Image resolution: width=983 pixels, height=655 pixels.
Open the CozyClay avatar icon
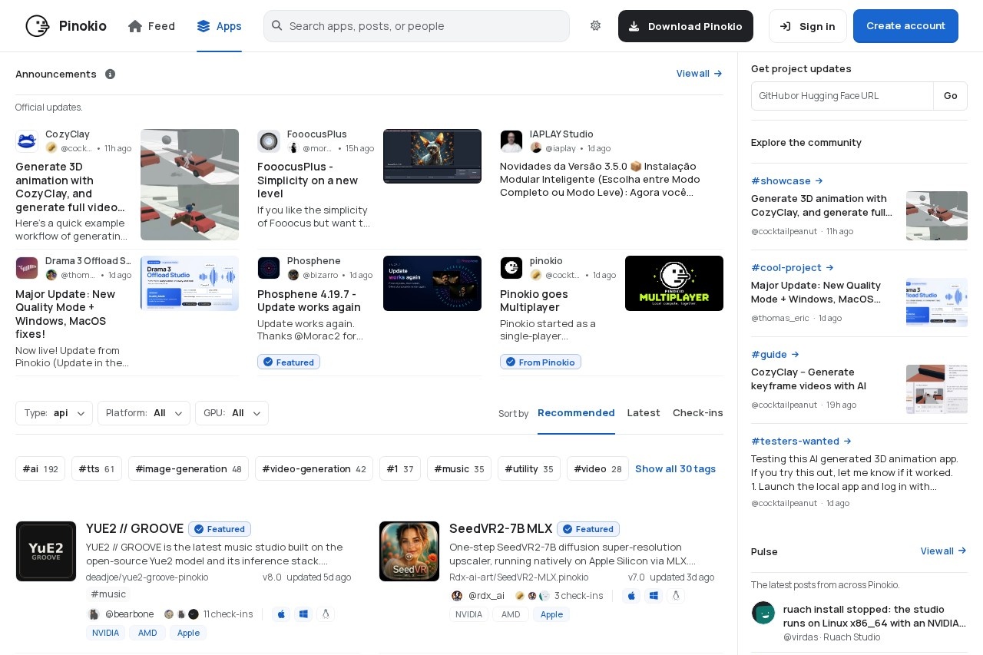[27, 141]
